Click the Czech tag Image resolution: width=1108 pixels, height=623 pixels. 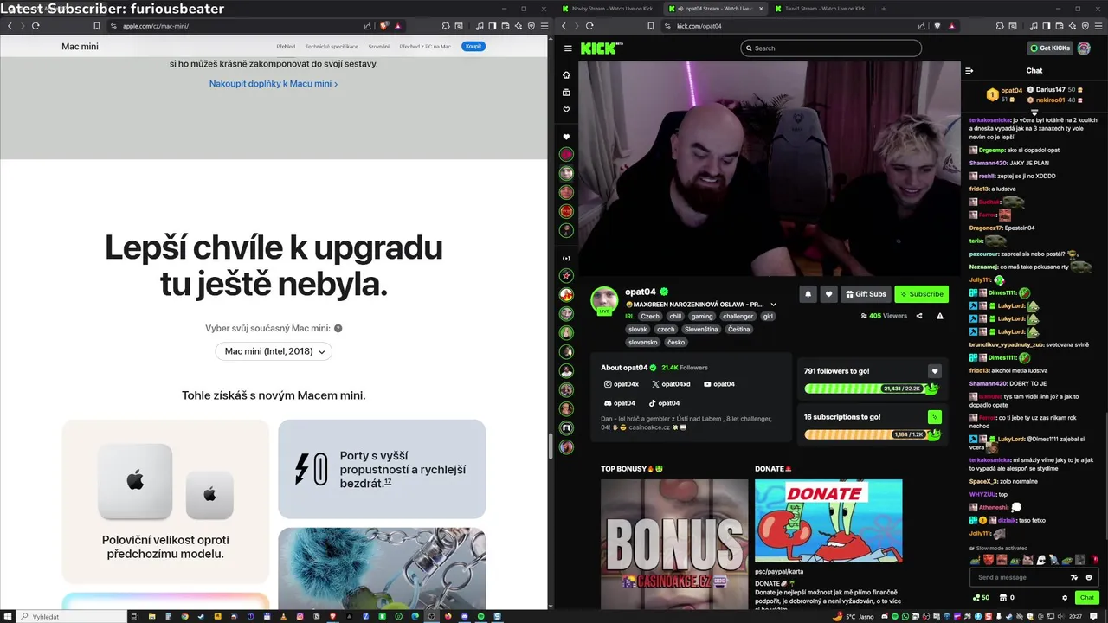coord(650,317)
